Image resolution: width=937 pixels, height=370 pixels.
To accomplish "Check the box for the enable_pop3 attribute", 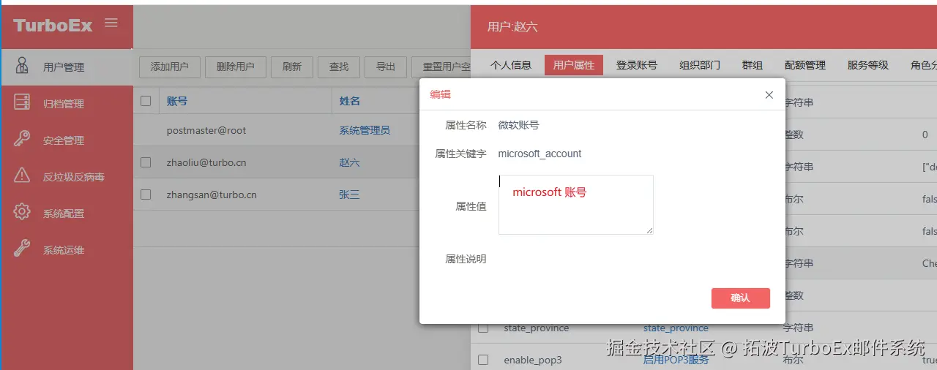I will click(x=483, y=360).
